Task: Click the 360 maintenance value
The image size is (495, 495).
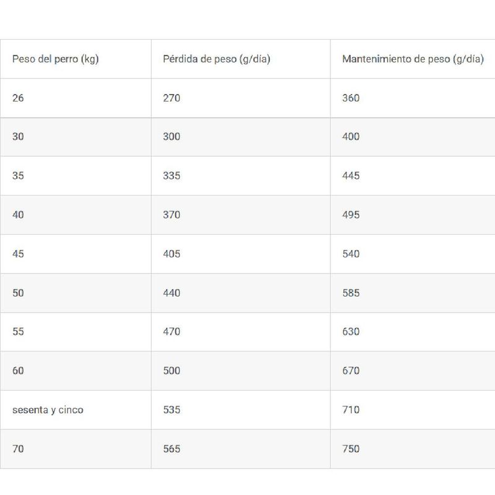Action: tap(351, 98)
